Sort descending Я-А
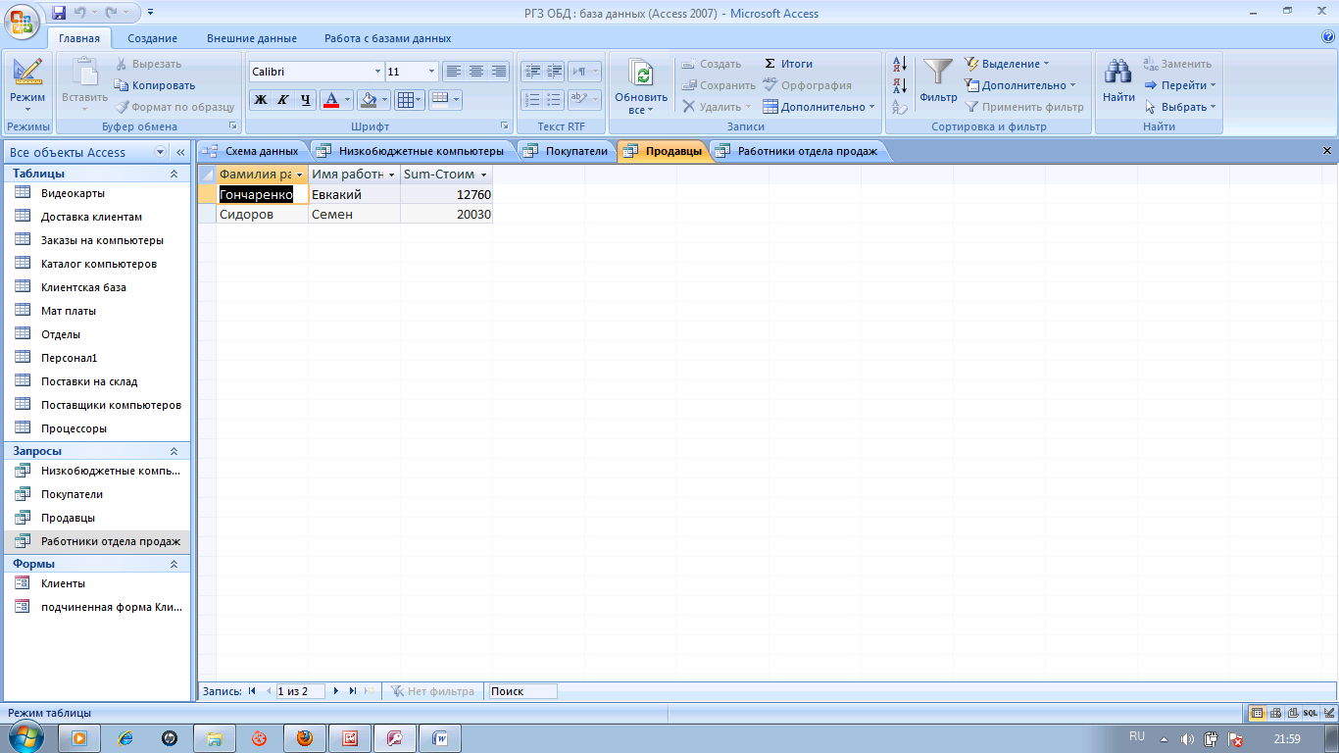The height and width of the screenshot is (753, 1339). [900, 86]
